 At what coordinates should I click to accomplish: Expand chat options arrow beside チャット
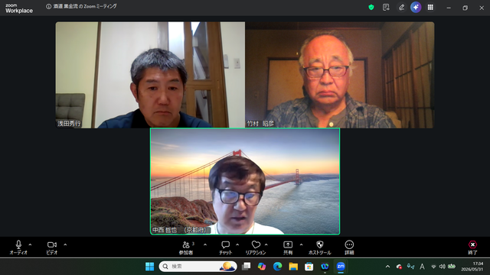pos(237,244)
